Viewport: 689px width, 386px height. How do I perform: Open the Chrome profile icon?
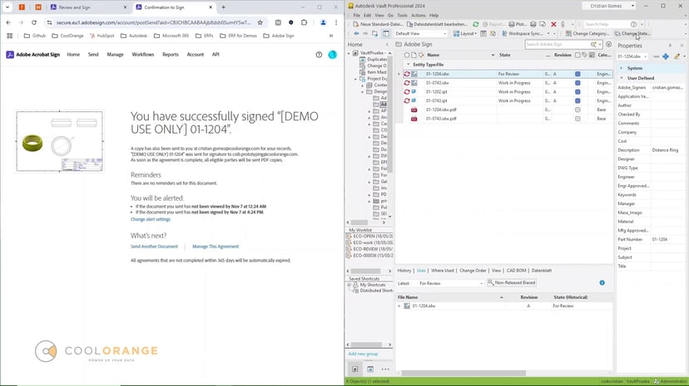click(x=323, y=22)
